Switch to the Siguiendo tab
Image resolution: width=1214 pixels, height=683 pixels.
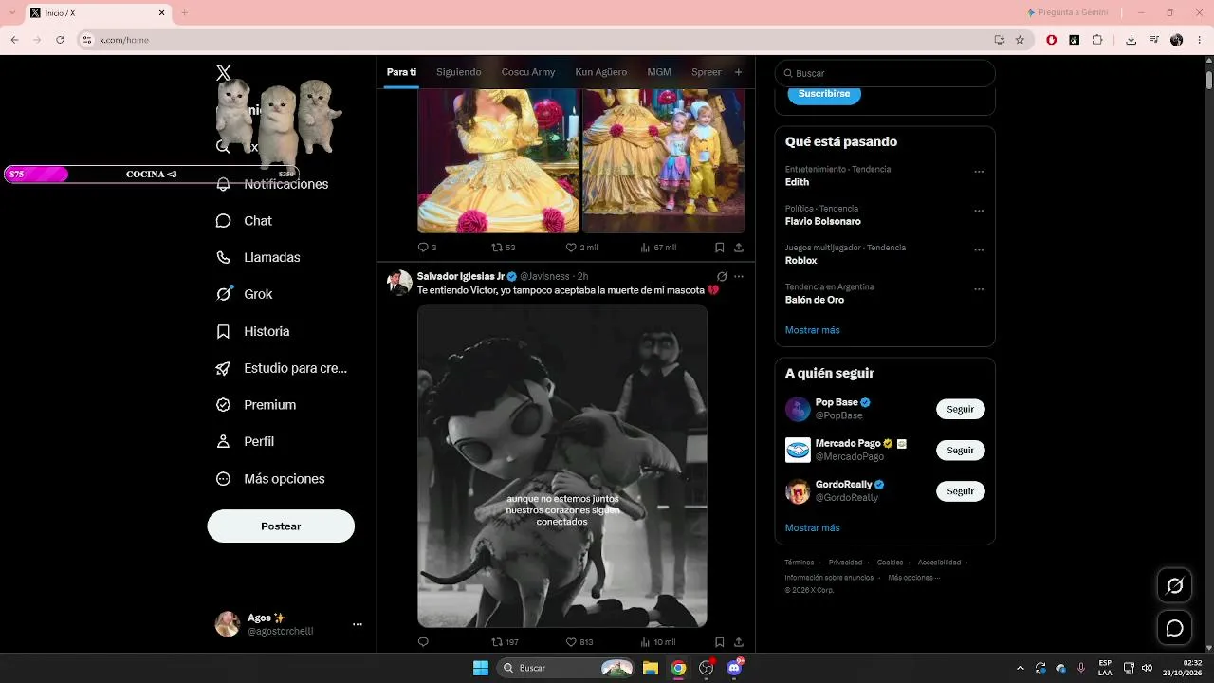click(x=459, y=72)
